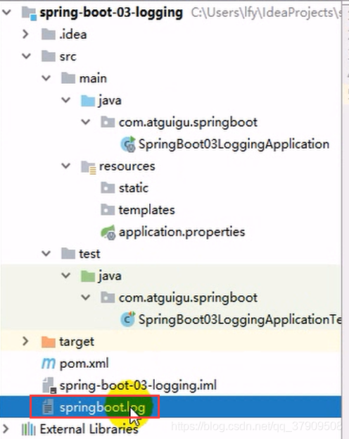The height and width of the screenshot is (439, 349).
Task: Collapse the resources folder arrow
Action: [x=65, y=166]
